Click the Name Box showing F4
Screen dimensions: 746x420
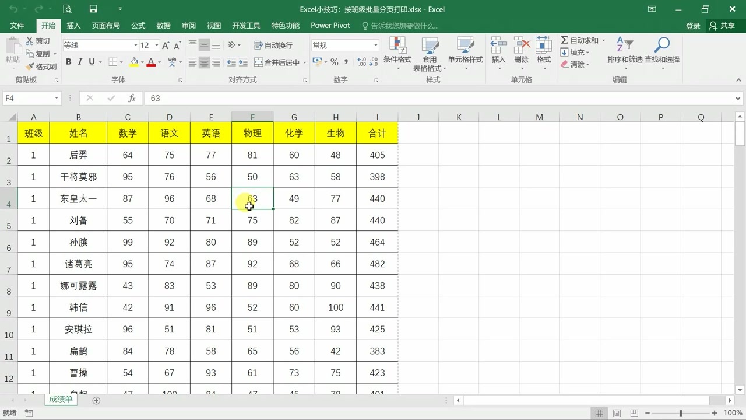point(31,99)
